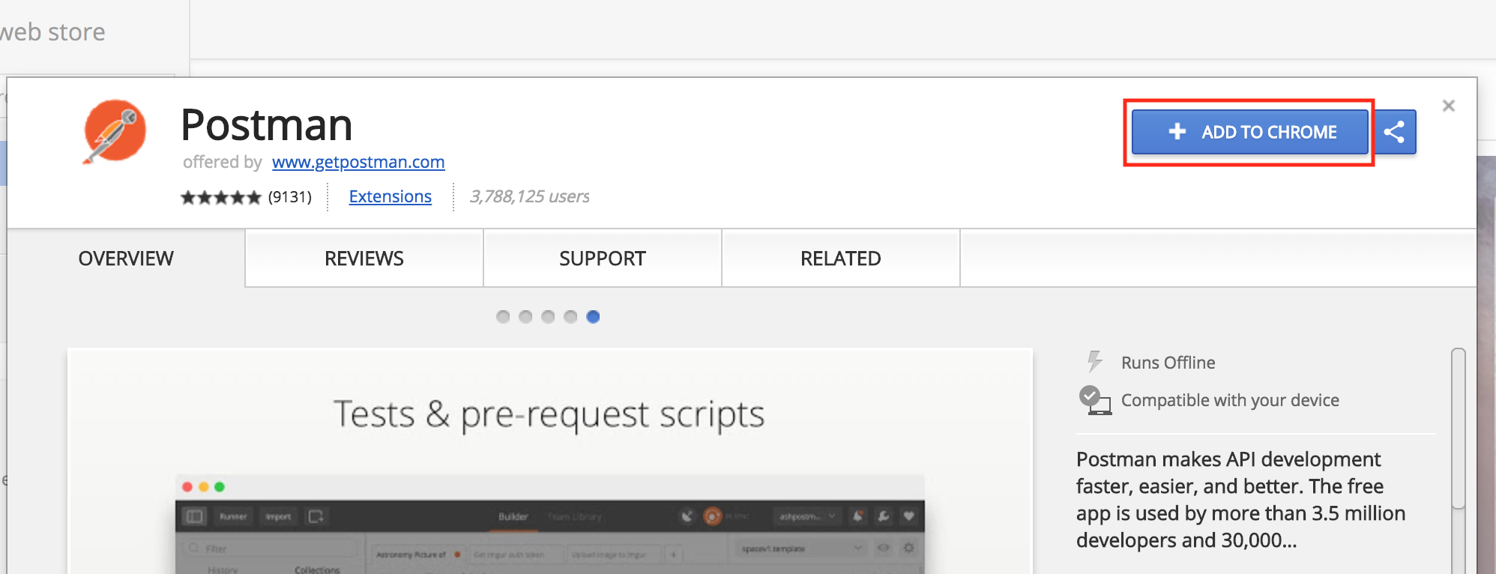Viewport: 1496px width, 574px height.
Task: Click the Postman description text
Action: coord(1240,500)
